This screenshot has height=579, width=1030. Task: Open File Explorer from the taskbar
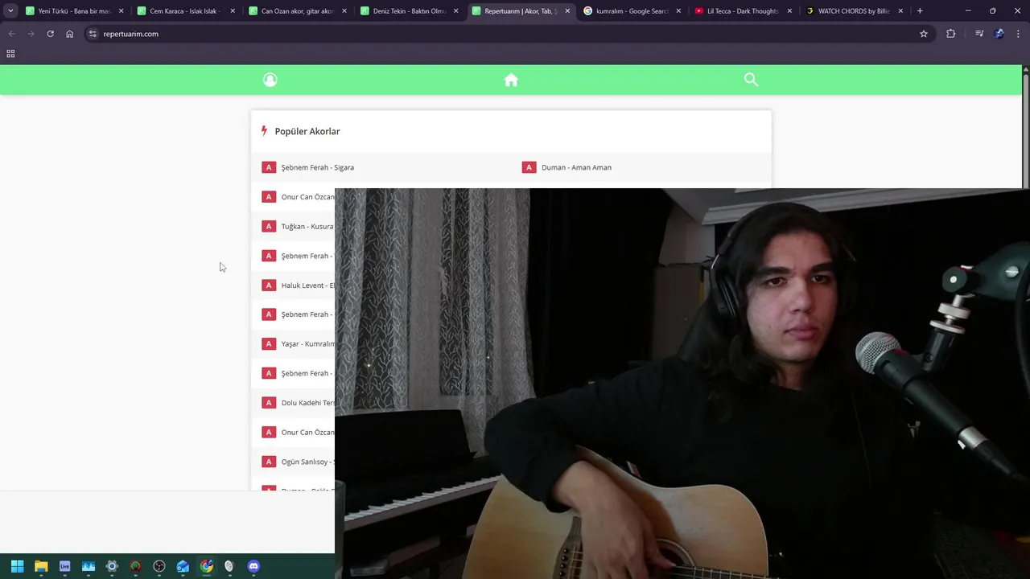point(41,566)
